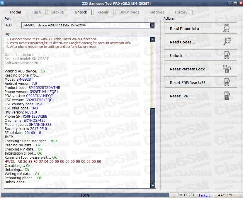Image resolution: width=243 pixels, height=198 pixels.
Task: Click RF cal date 20160118
Action: pos(33,133)
